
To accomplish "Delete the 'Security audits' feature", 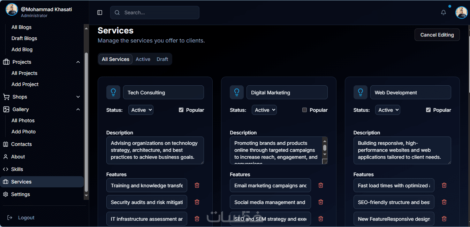I will [197, 202].
